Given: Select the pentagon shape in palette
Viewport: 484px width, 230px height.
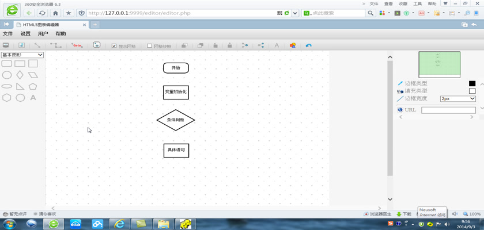Looking at the screenshot, I should (x=33, y=86).
